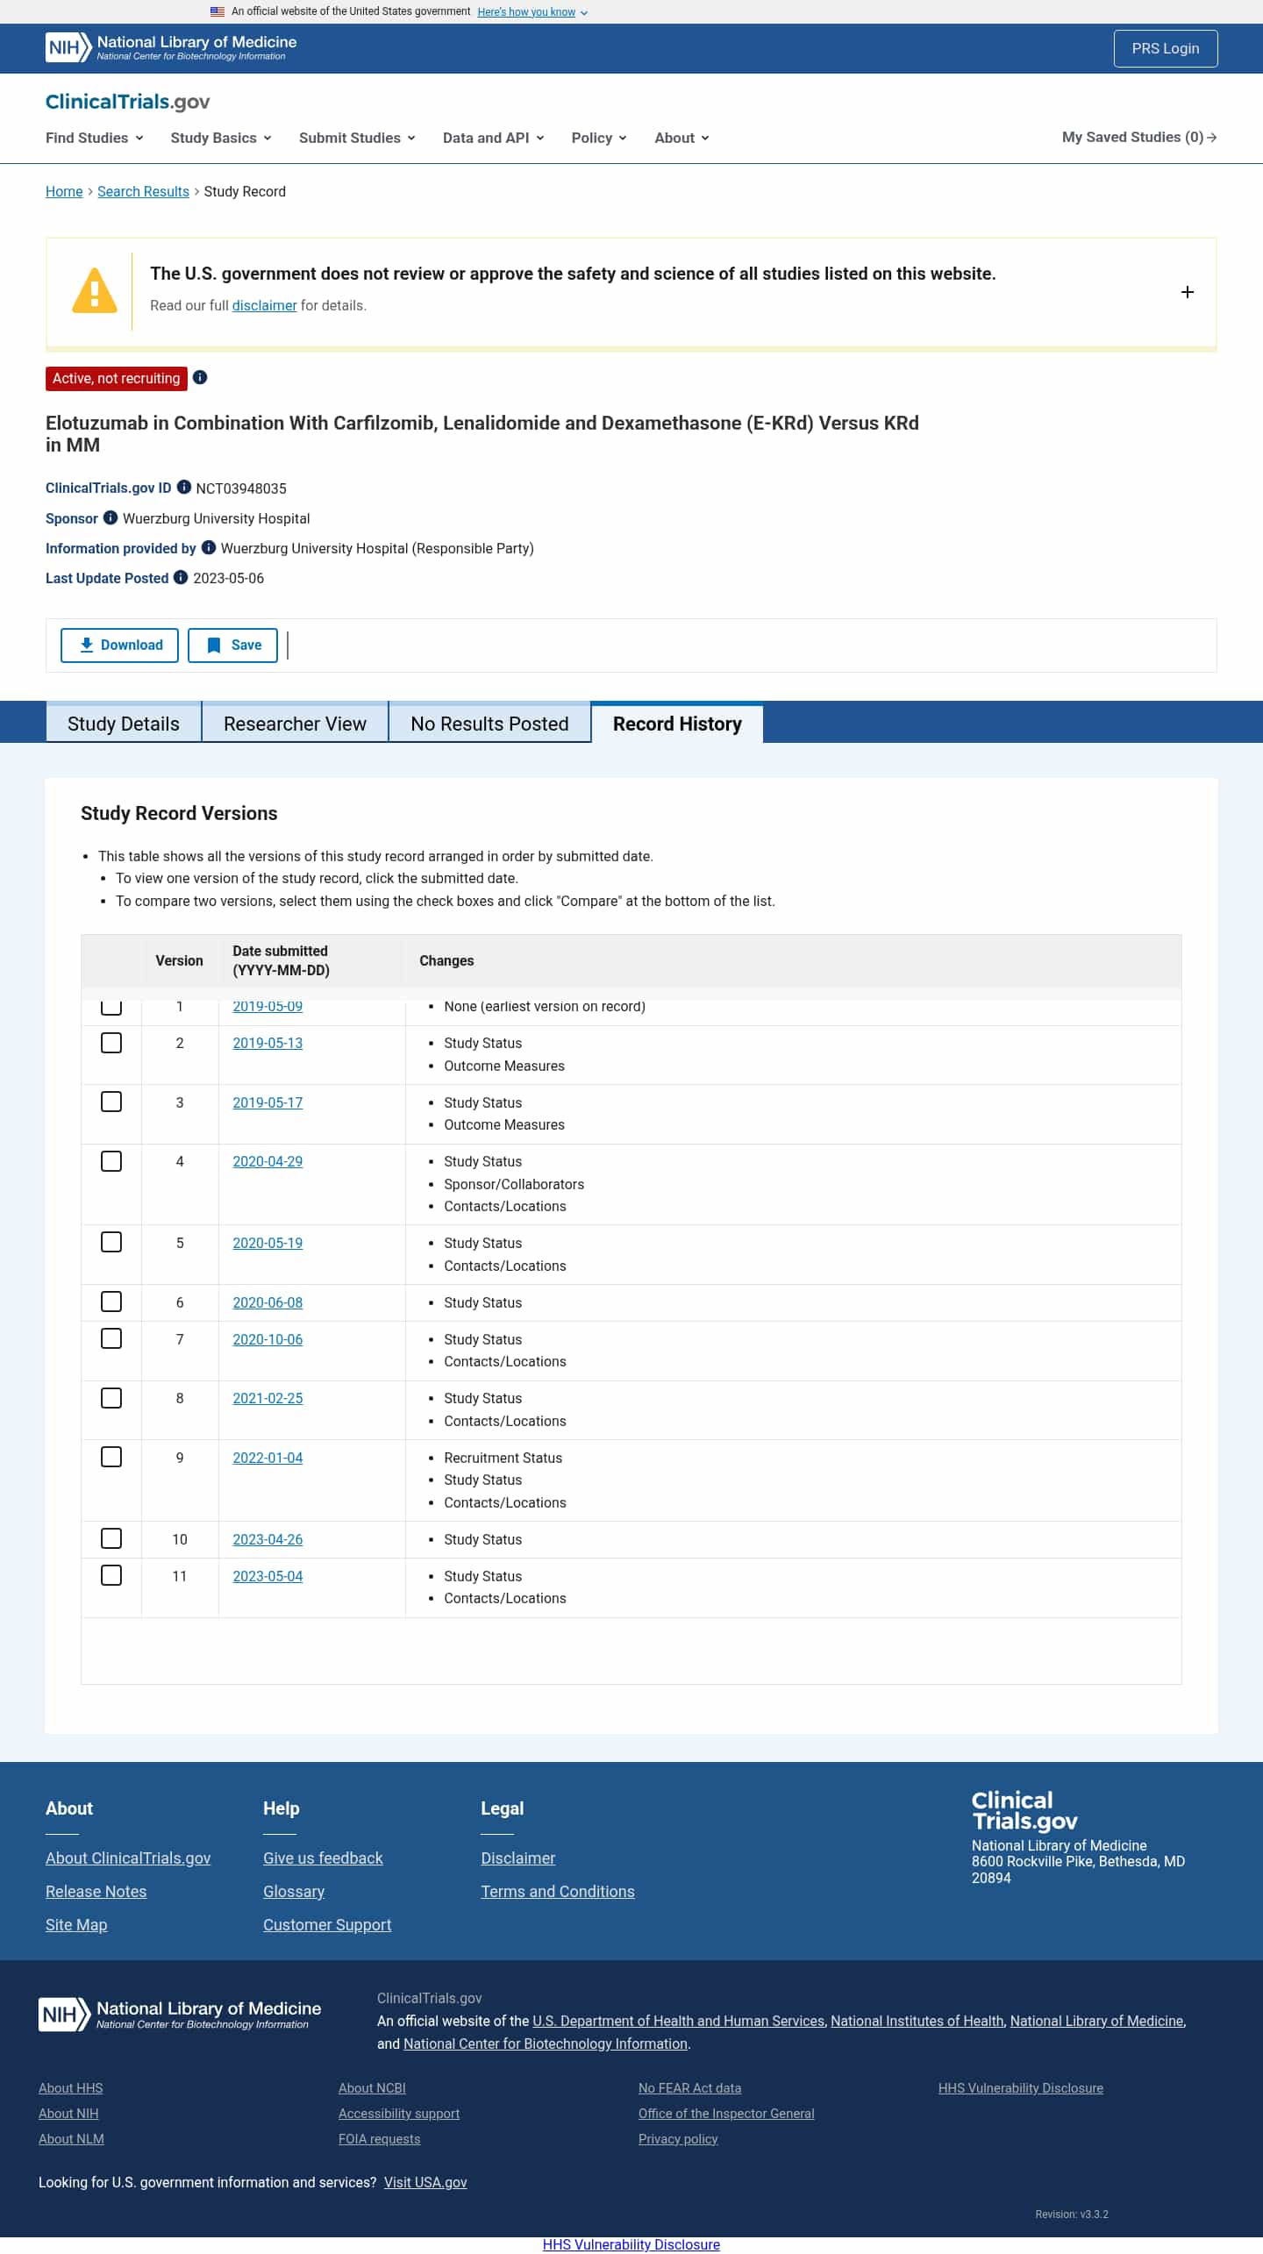Click the NIH National Library of Medicine logo

click(171, 47)
